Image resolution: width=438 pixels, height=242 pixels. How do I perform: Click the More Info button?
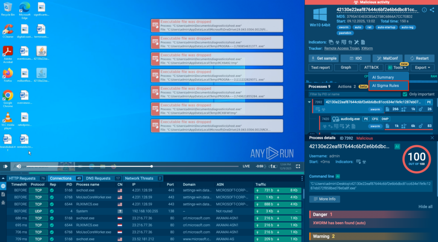point(324,199)
